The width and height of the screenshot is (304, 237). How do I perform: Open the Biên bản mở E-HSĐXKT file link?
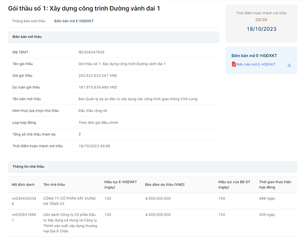pos(256,64)
